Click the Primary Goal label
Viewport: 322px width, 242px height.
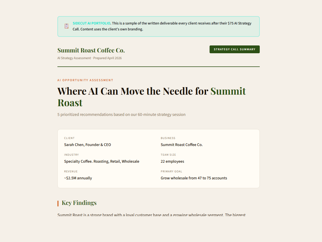point(171,172)
